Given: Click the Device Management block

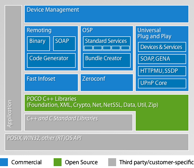Looking at the screenshot, I should click(x=106, y=14).
